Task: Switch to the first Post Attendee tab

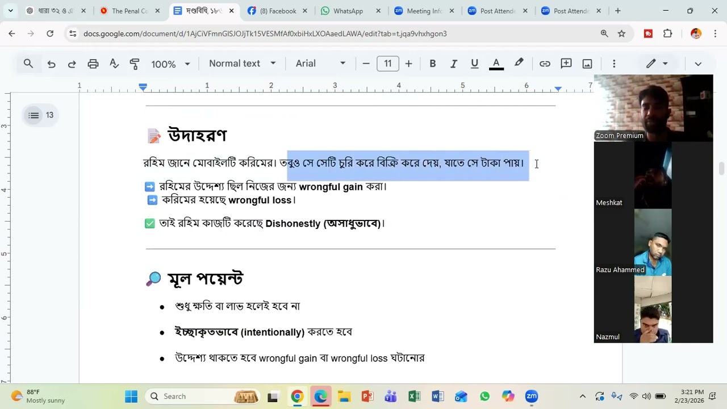Action: click(497, 11)
